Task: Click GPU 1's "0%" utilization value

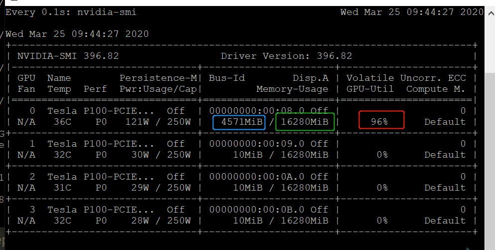Action: pos(382,155)
